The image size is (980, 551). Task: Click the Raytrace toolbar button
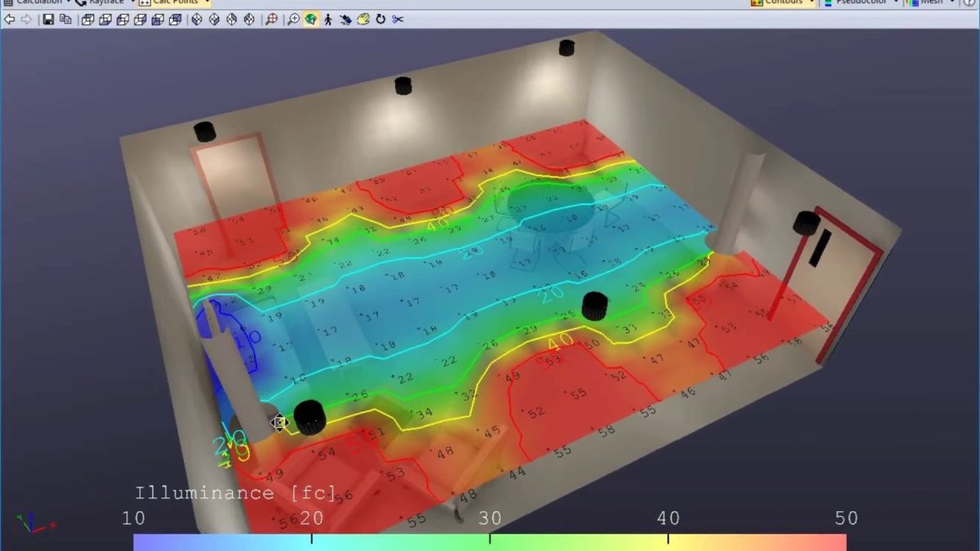tap(104, 2)
